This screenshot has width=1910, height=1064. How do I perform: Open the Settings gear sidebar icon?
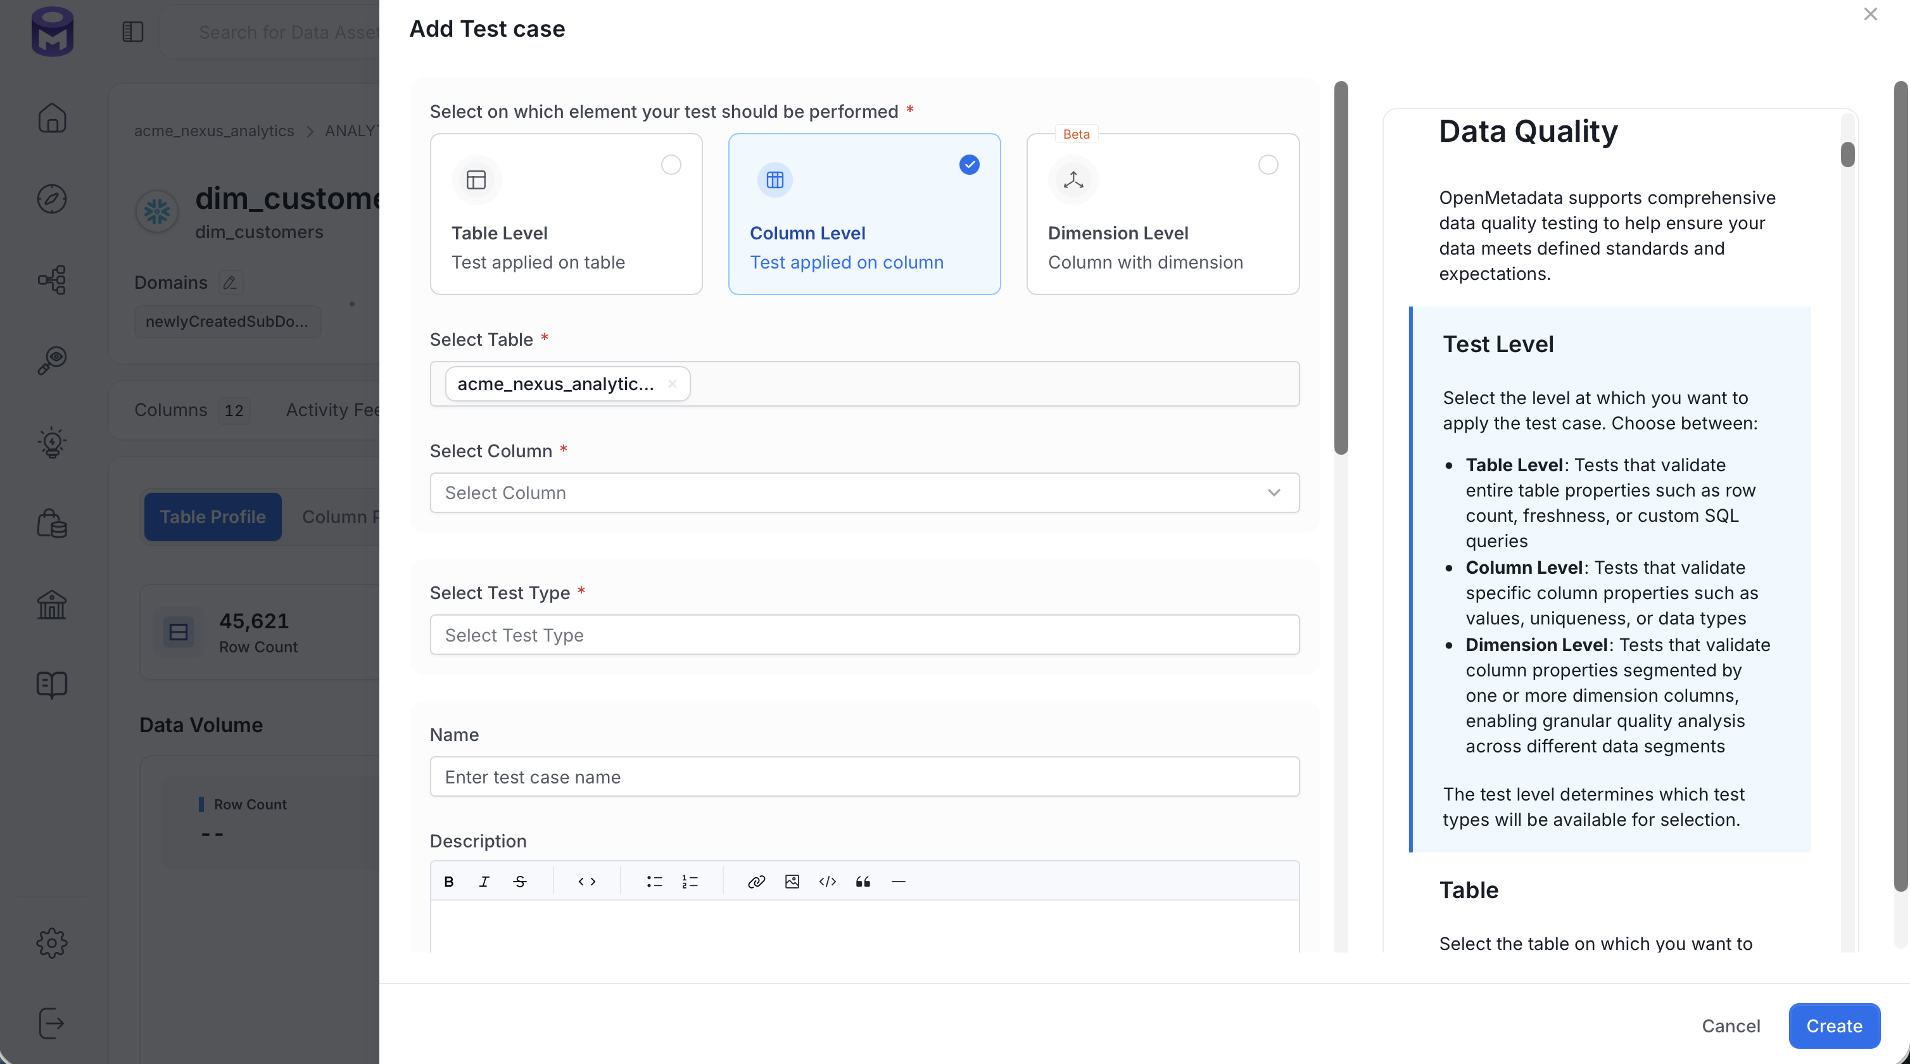pos(52,943)
